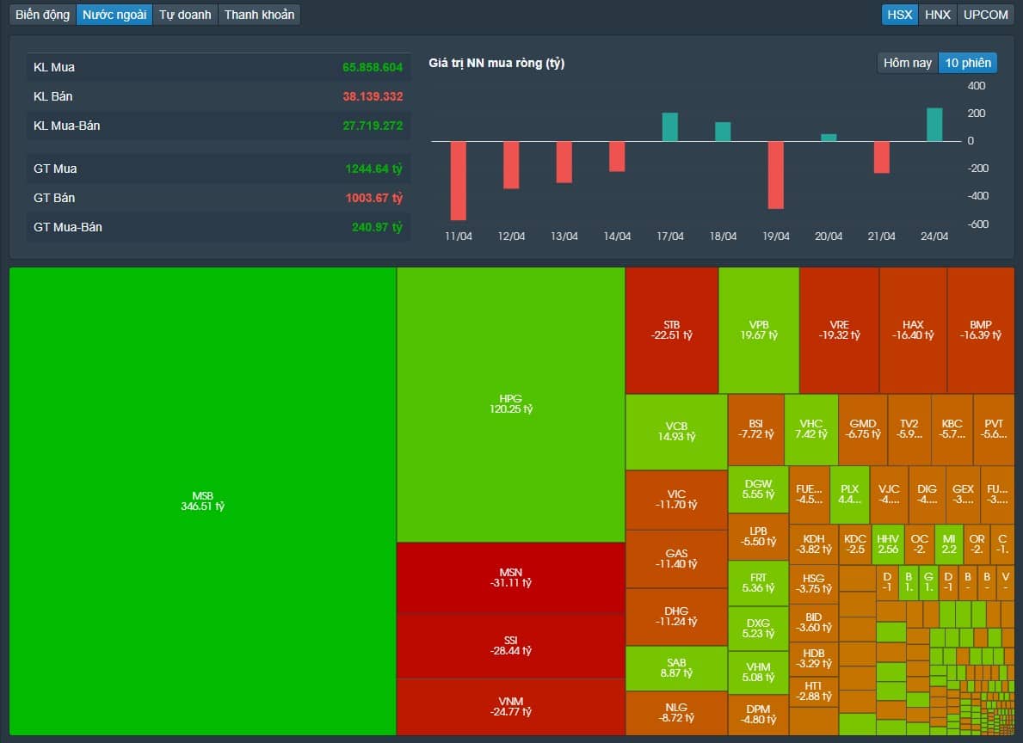1023x743 pixels.
Task: Click the HAX -16.40 tỷ tile
Action: [914, 330]
